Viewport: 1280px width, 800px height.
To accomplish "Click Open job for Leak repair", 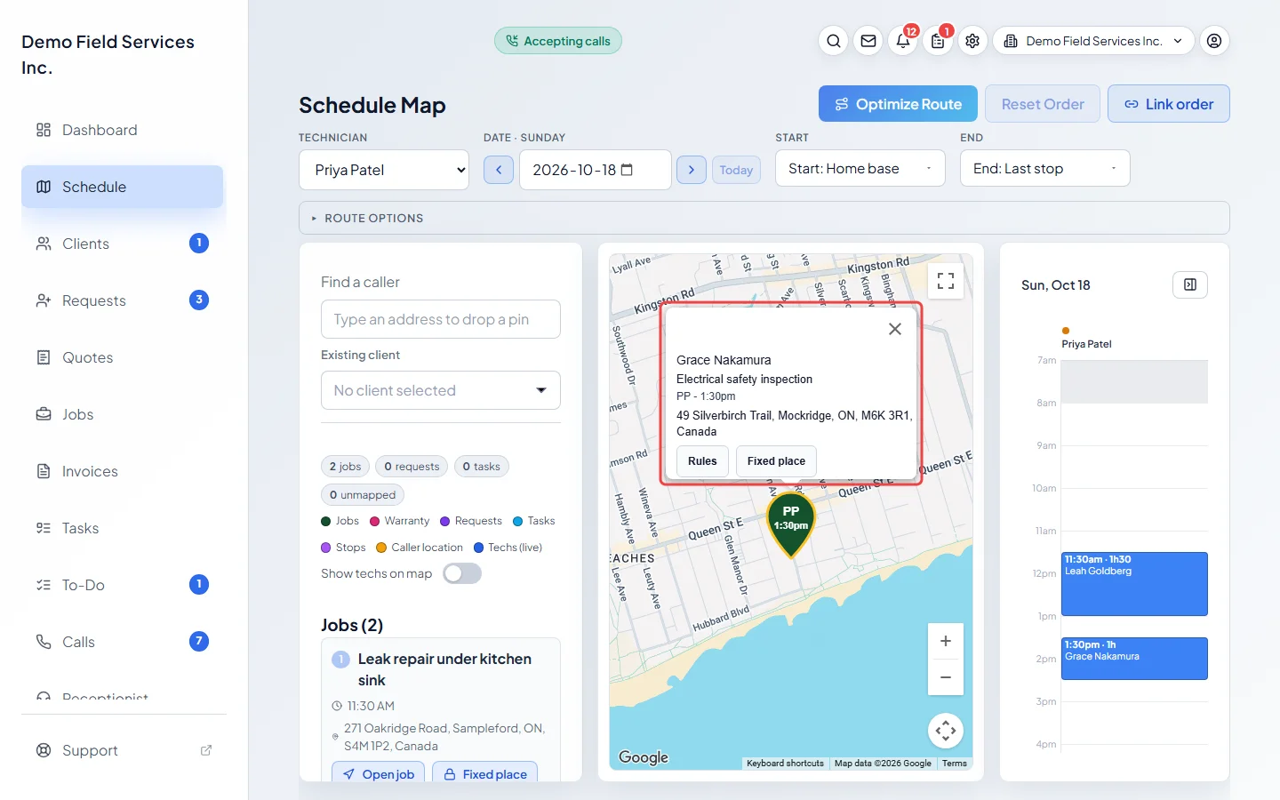I will [379, 773].
